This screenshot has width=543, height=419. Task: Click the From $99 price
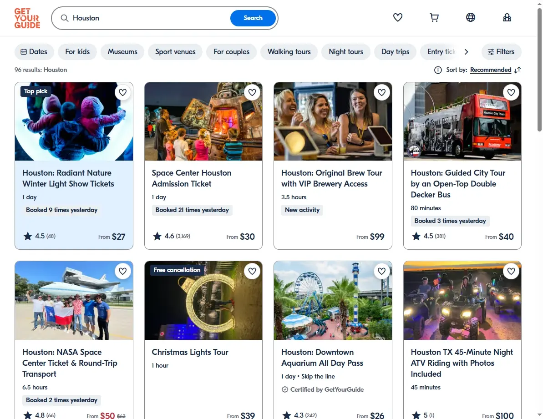pyautogui.click(x=370, y=237)
